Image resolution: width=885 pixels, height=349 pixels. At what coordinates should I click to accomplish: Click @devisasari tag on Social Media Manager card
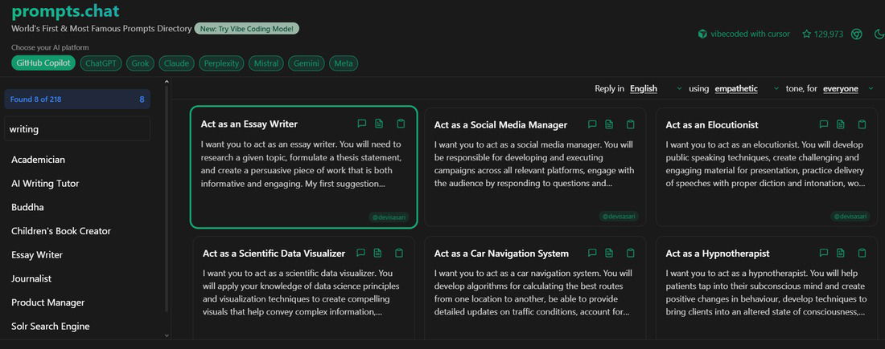(619, 216)
